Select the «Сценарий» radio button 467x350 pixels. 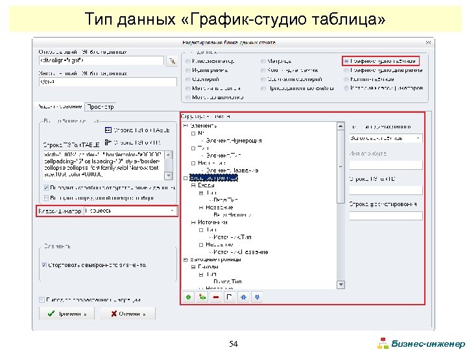click(188, 80)
